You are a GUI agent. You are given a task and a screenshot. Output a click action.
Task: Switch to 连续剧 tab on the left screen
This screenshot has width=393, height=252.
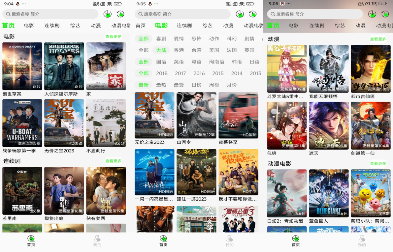pos(52,25)
